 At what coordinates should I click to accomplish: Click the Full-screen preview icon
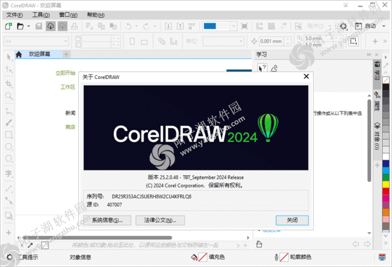244,26
